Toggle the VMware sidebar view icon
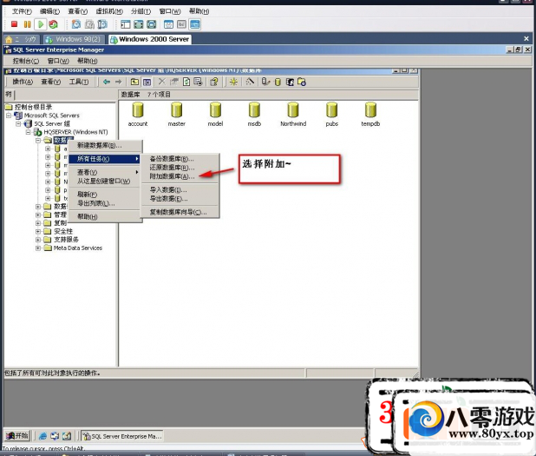Screen dimensions: 536x456 click(126, 24)
